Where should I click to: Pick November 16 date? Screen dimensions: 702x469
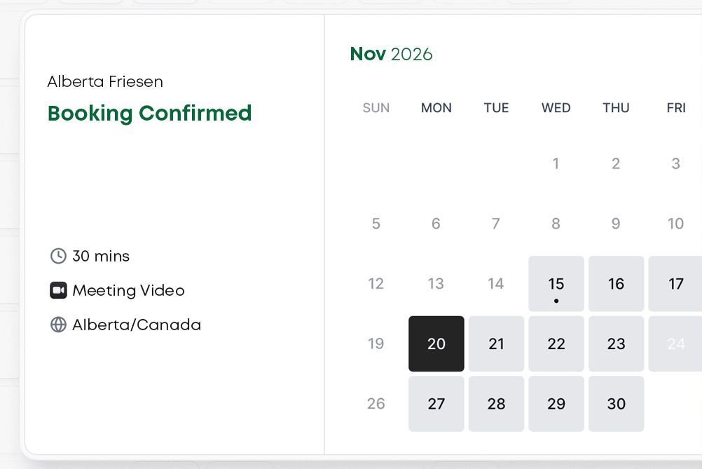[x=616, y=284]
